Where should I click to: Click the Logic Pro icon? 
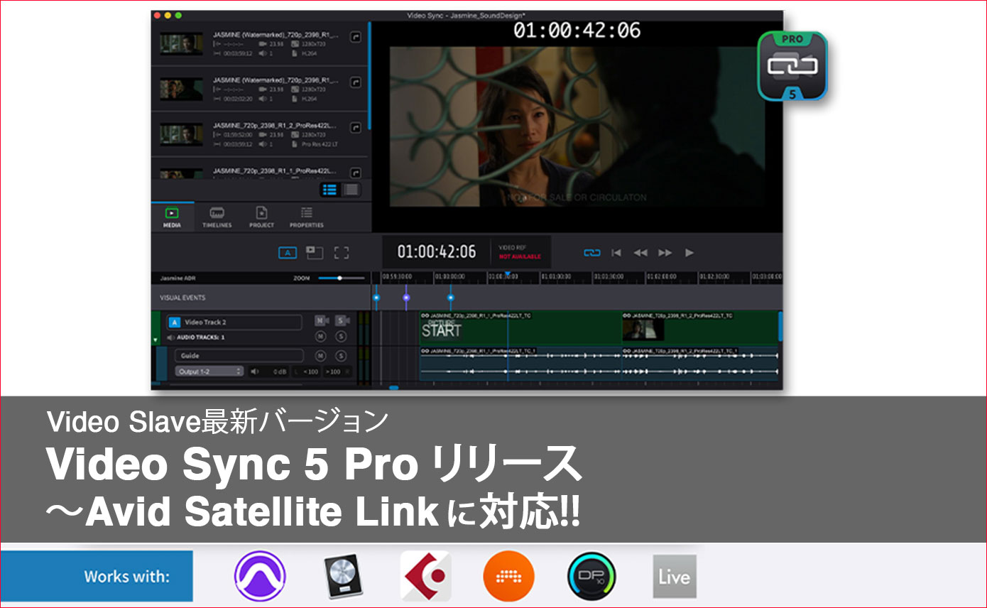(x=344, y=577)
